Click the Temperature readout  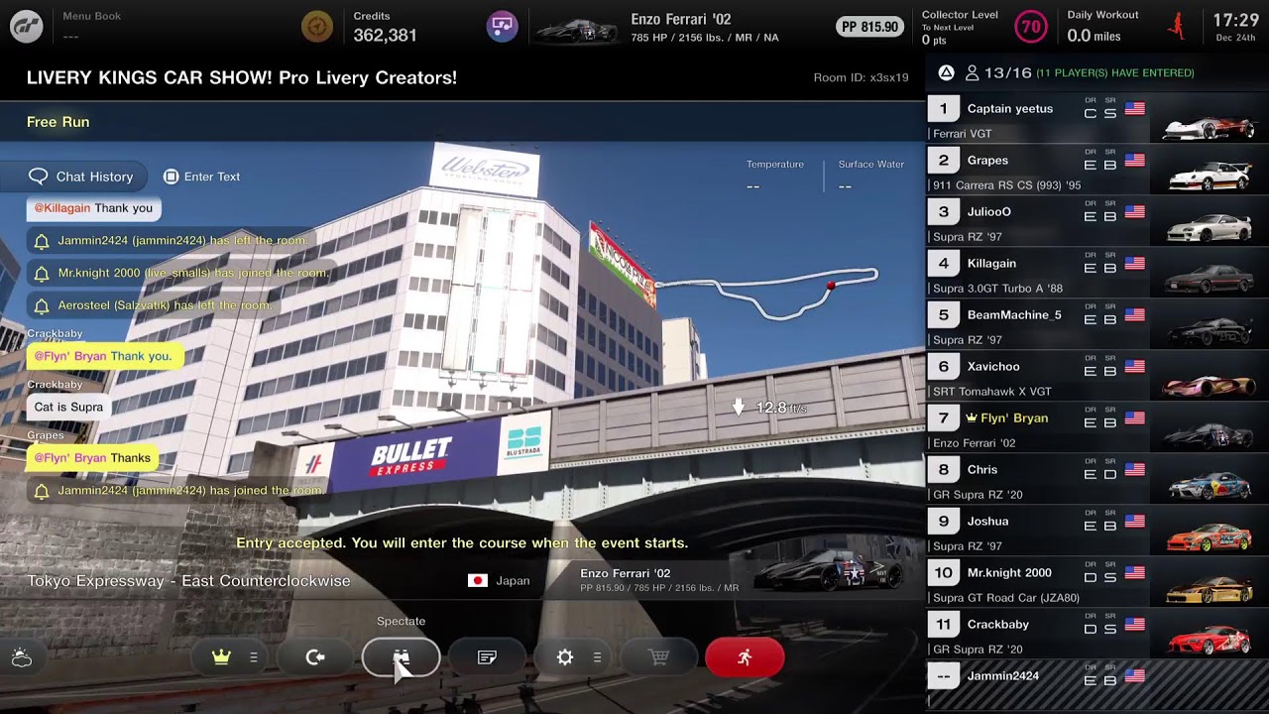(775, 176)
